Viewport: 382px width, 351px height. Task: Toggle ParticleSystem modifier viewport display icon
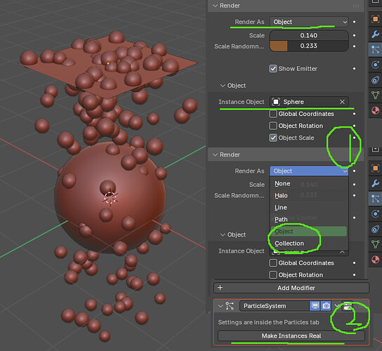(x=315, y=305)
